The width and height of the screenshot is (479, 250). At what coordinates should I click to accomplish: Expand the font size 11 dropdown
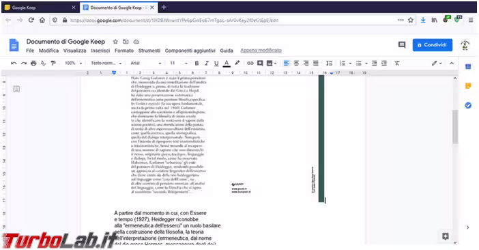click(179, 64)
